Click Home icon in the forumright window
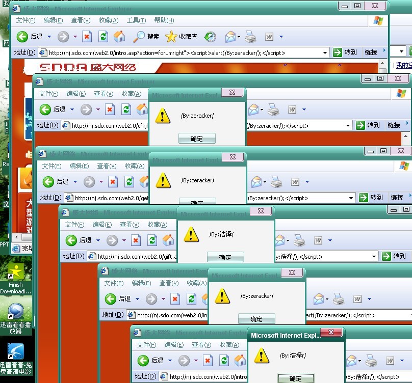412x383 pixels. [119, 37]
